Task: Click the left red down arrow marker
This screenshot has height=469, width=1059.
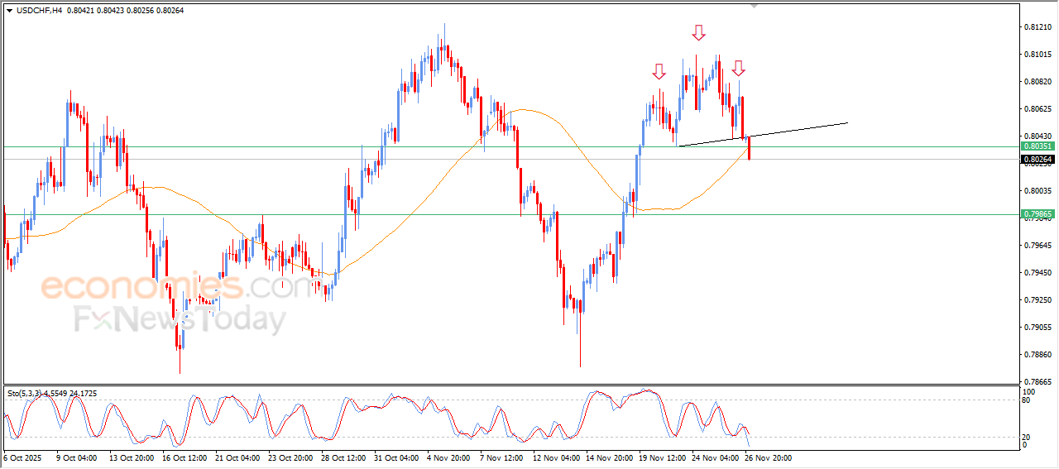Action: click(659, 71)
